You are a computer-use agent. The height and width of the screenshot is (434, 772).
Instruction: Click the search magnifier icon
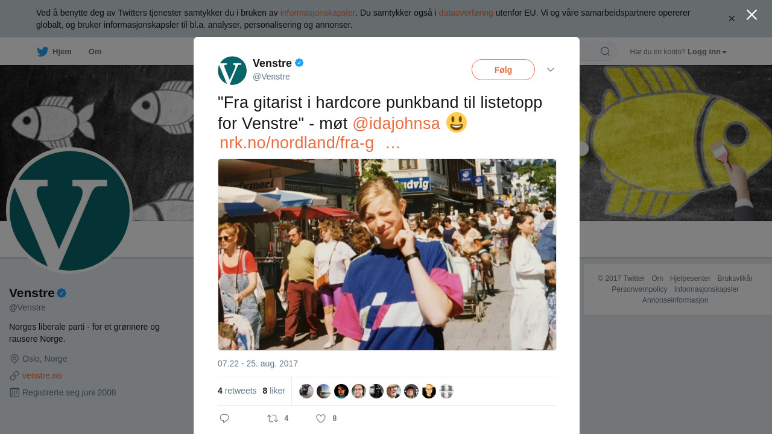coord(605,51)
